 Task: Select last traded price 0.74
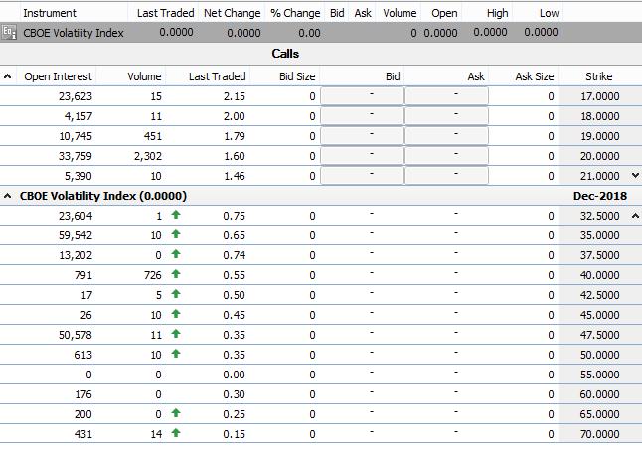tap(235, 255)
